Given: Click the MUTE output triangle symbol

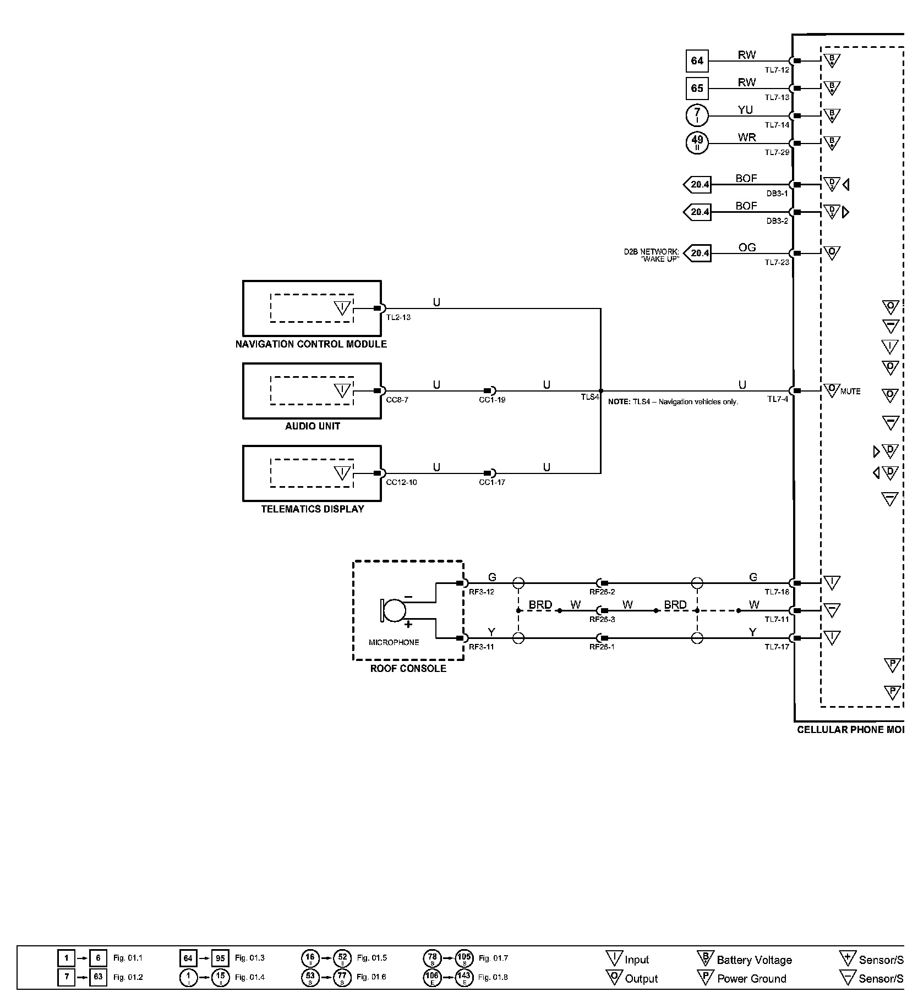Looking at the screenshot, I should click(x=832, y=390).
